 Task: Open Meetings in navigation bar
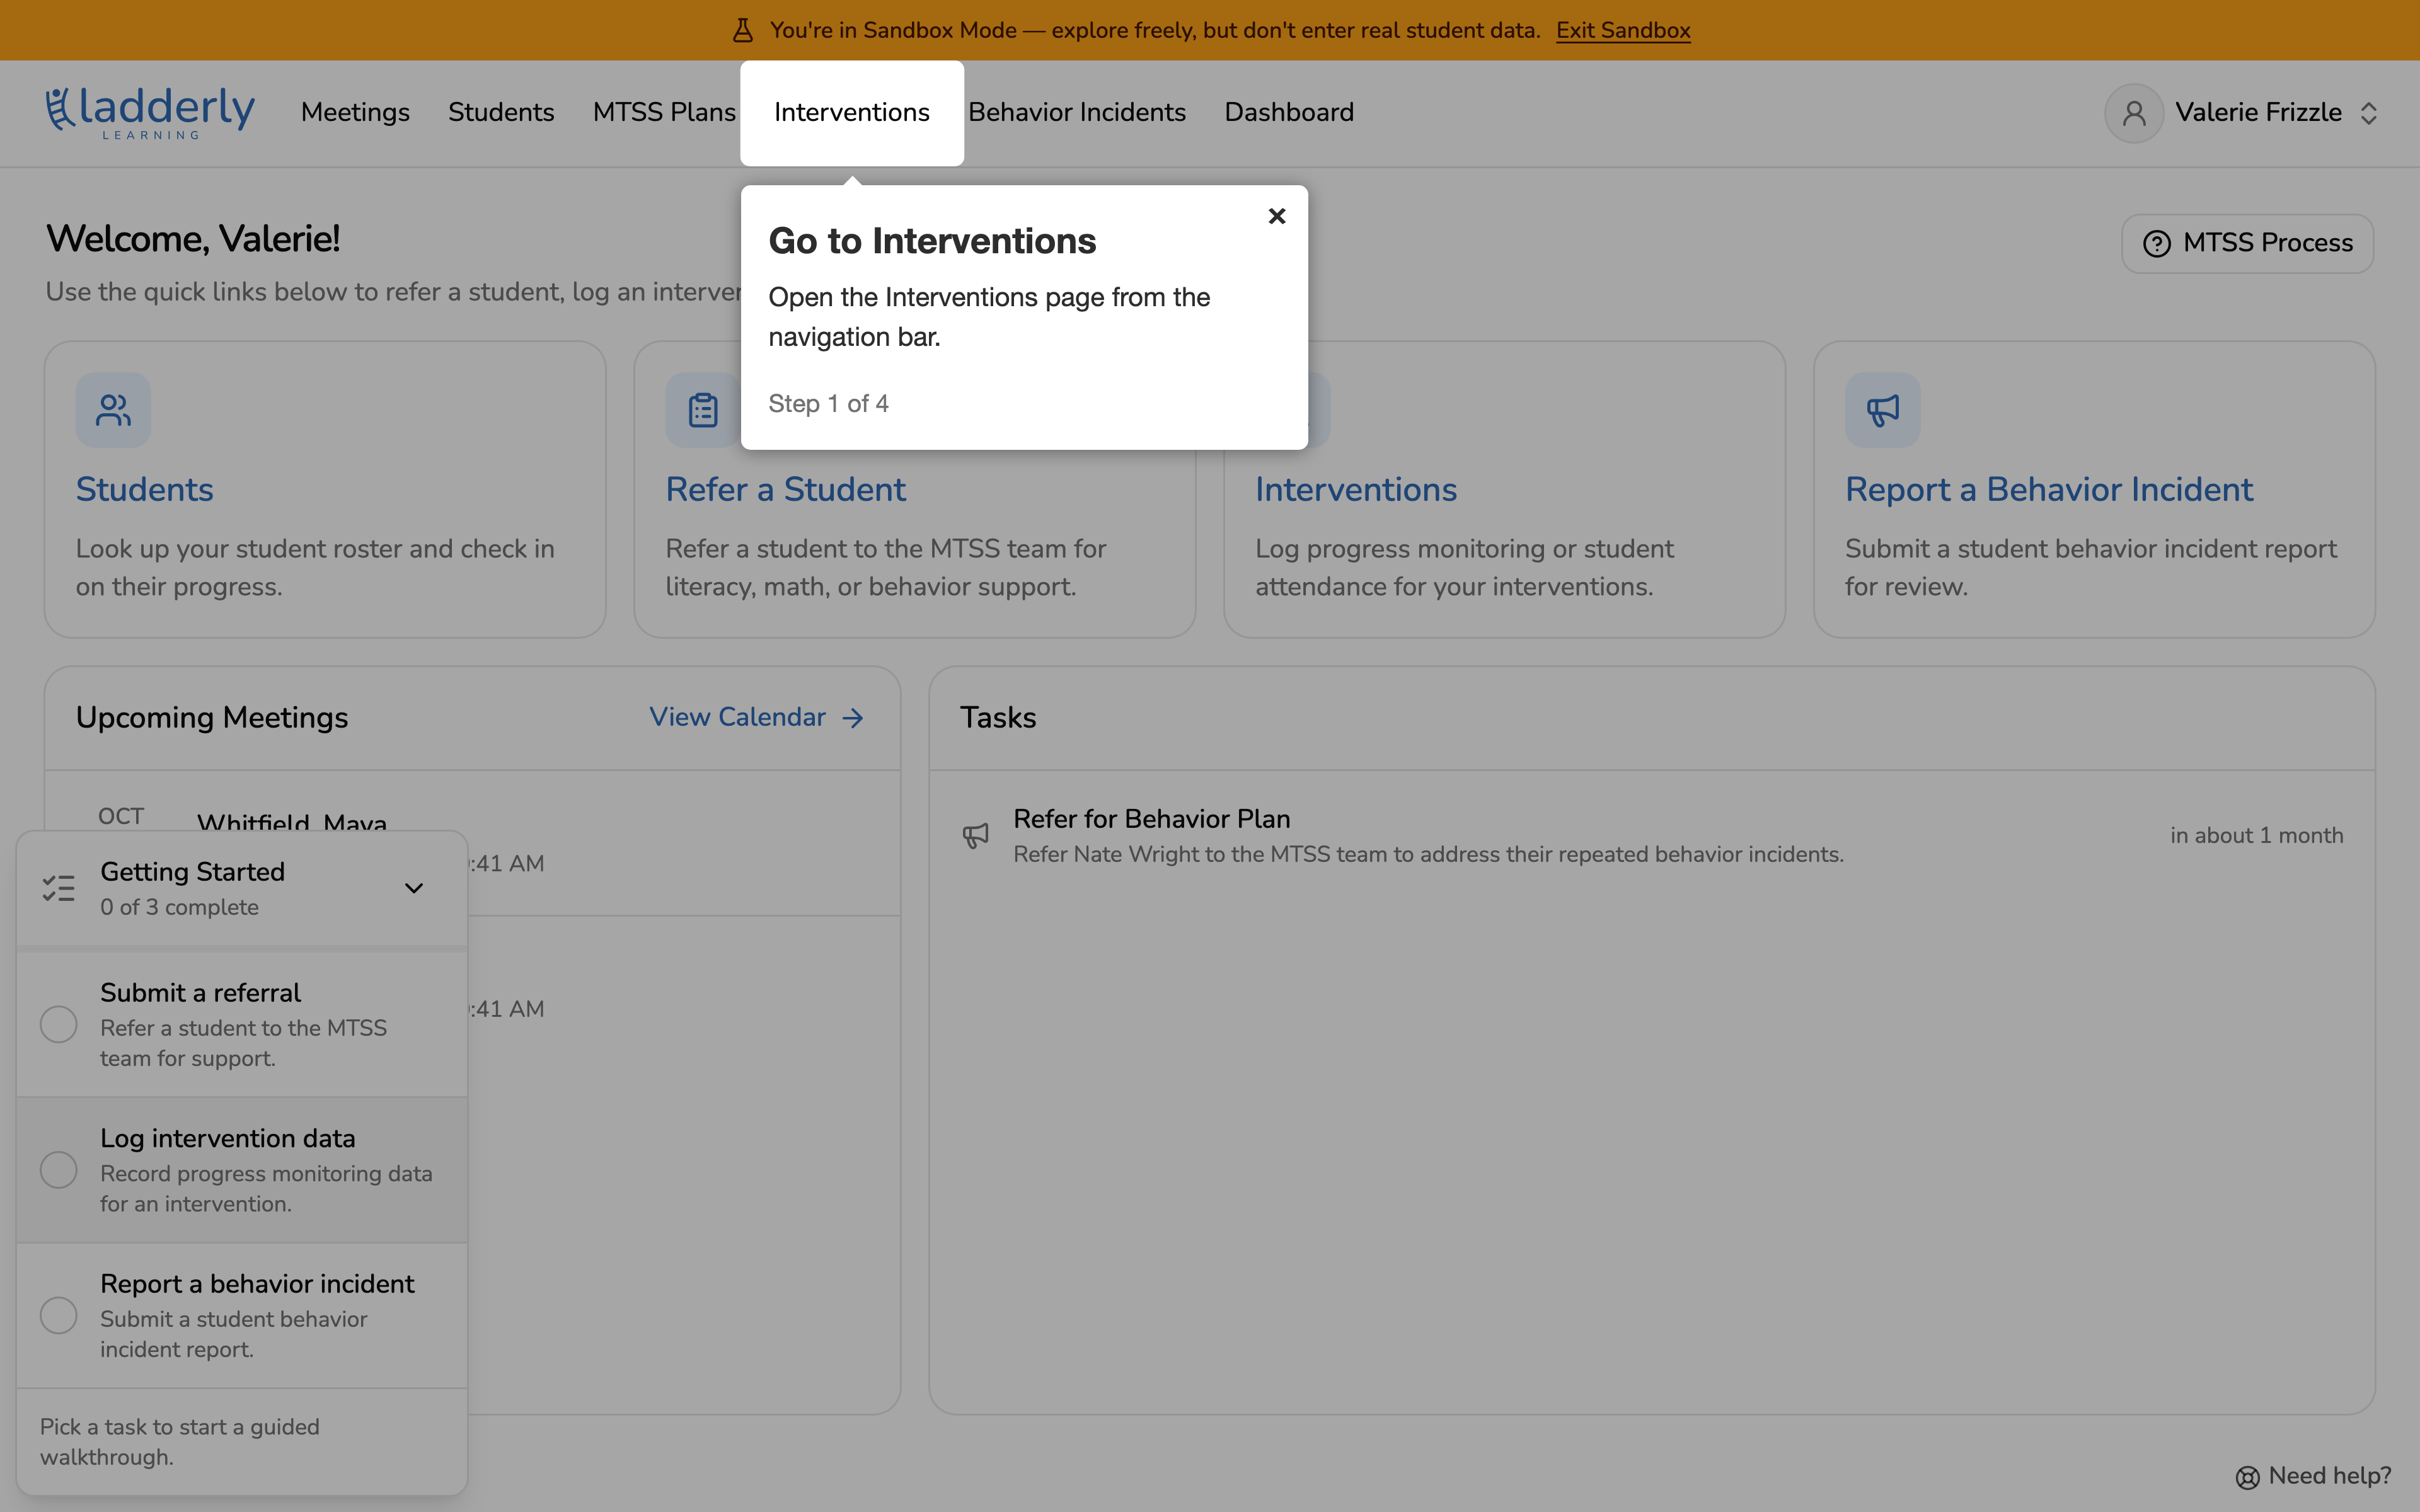pos(355,112)
